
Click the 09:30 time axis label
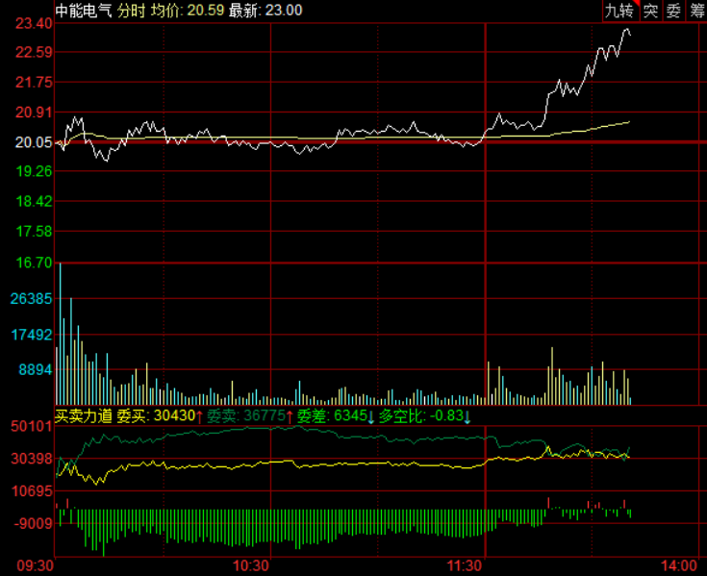tap(35, 566)
